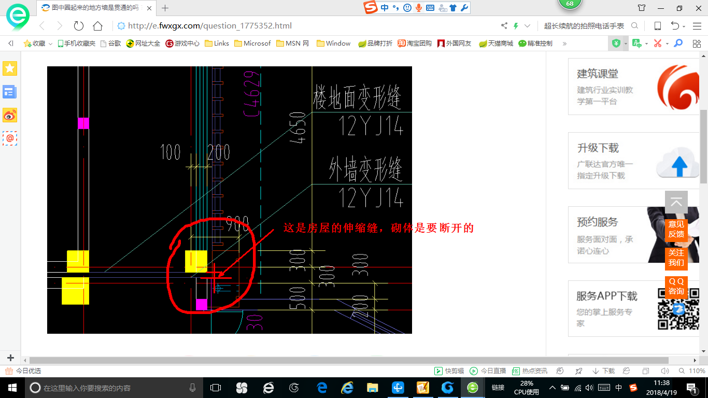
Task: Open the mail @ sidebar icon
Action: tap(10, 138)
